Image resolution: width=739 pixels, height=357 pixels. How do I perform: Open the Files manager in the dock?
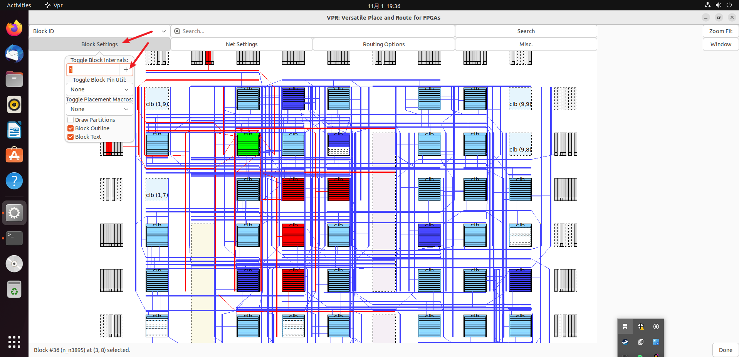point(14,79)
